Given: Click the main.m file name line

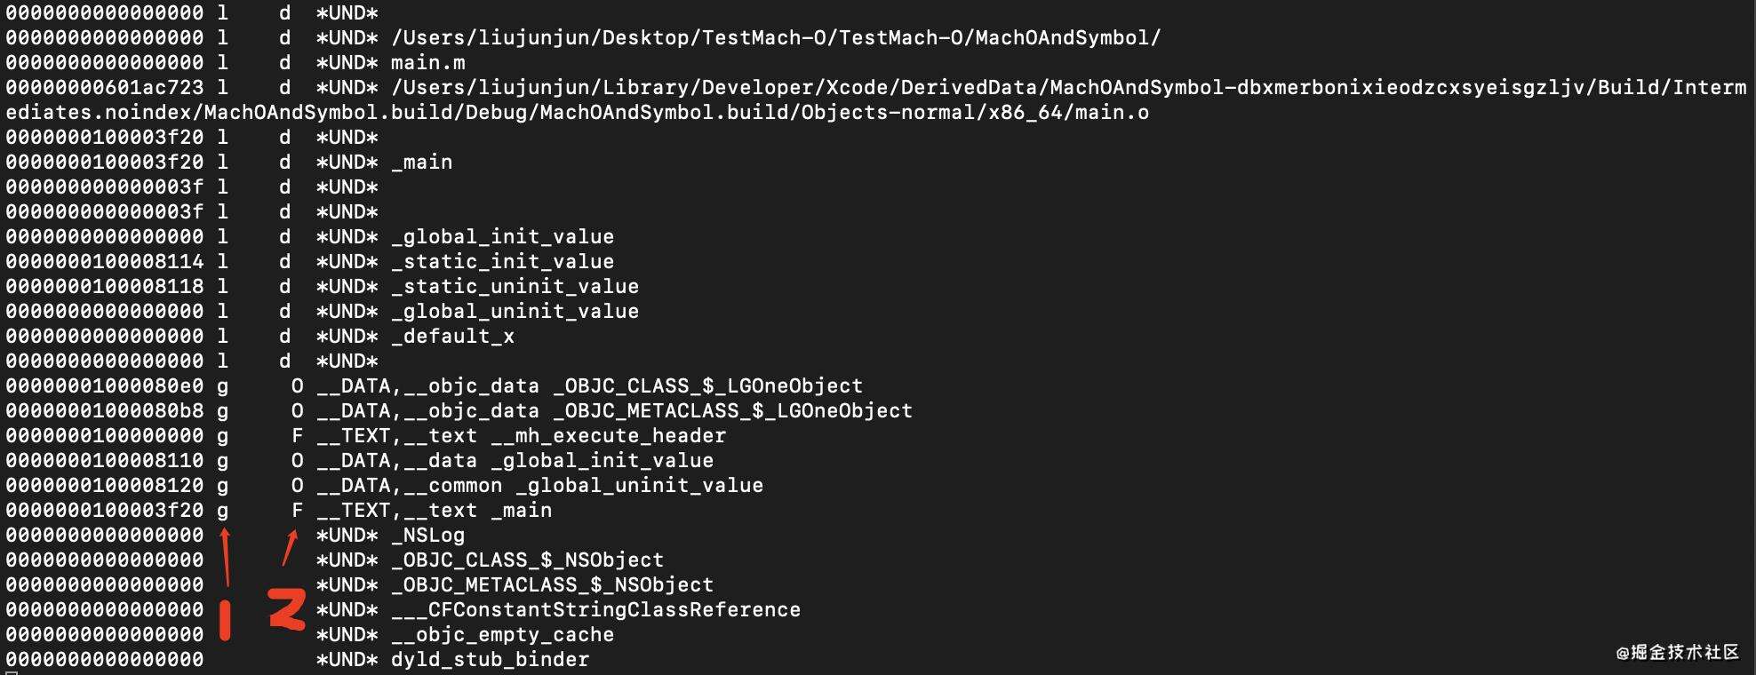Looking at the screenshot, I should click(428, 63).
